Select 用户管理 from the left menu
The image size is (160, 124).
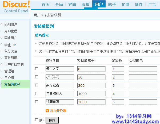11,31
